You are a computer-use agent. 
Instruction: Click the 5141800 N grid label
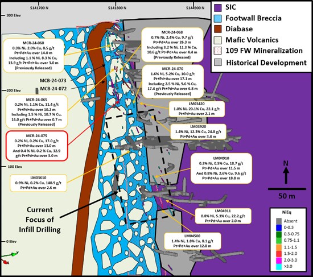[x=117, y=8]
